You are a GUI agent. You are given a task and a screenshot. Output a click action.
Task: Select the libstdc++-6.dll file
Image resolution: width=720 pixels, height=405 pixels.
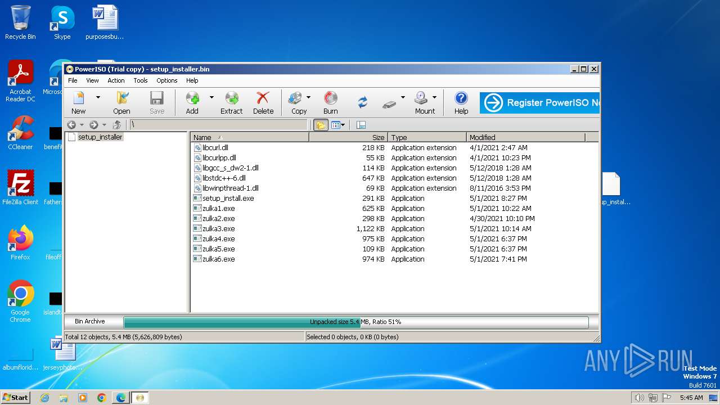point(224,178)
